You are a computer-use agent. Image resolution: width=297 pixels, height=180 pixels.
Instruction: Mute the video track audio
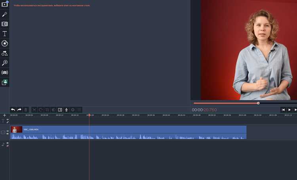click(x=8, y=134)
